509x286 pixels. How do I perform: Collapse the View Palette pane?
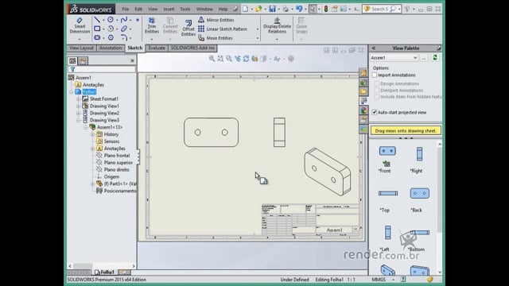[x=373, y=48]
